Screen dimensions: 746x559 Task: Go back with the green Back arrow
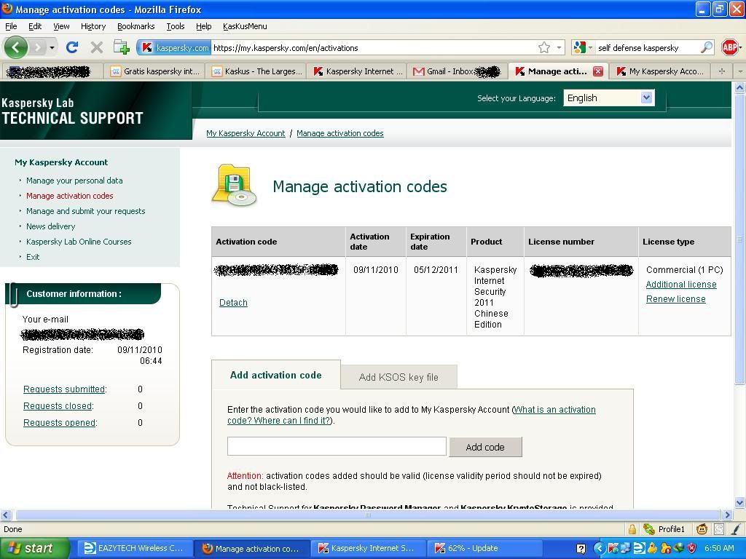(x=16, y=47)
